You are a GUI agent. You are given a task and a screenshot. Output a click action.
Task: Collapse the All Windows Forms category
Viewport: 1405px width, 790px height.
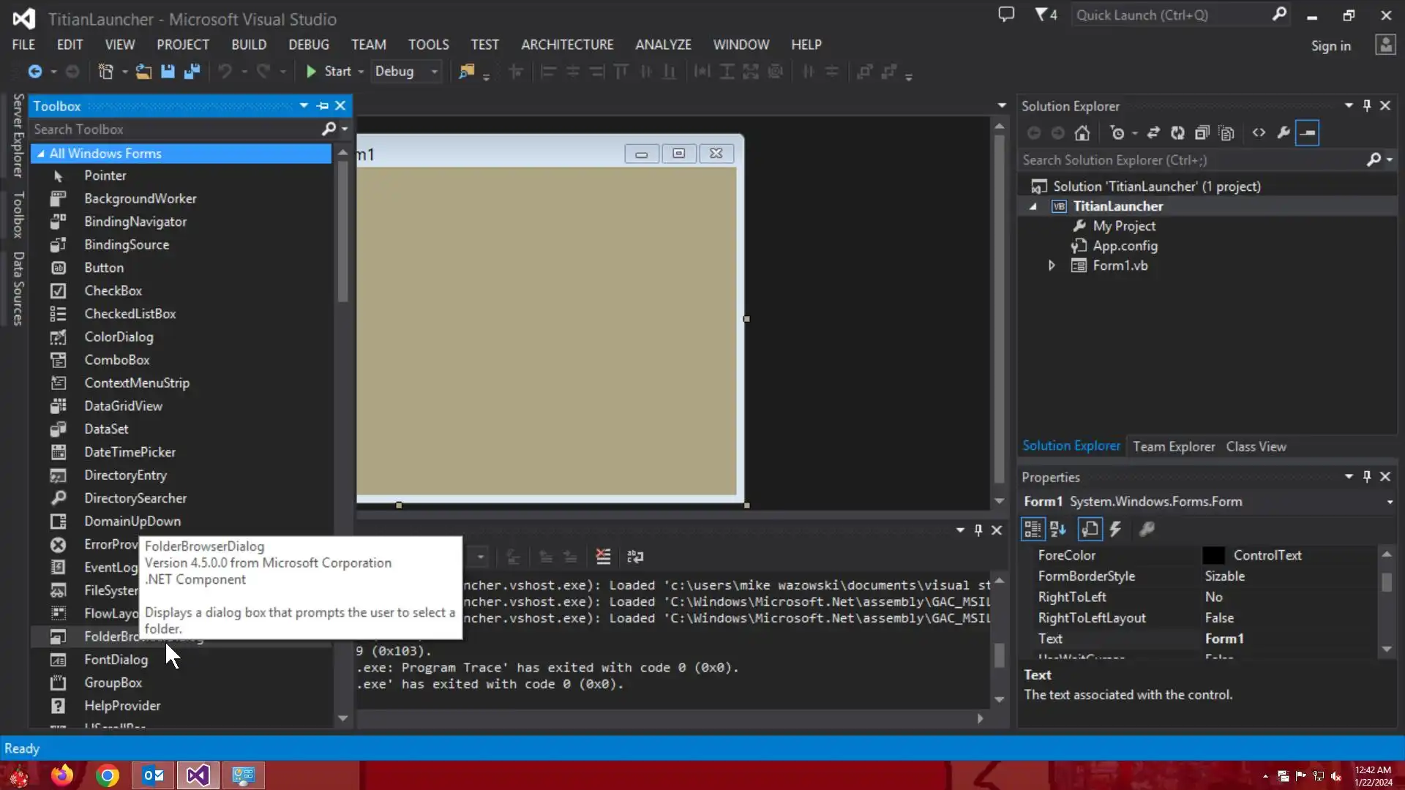(x=41, y=154)
